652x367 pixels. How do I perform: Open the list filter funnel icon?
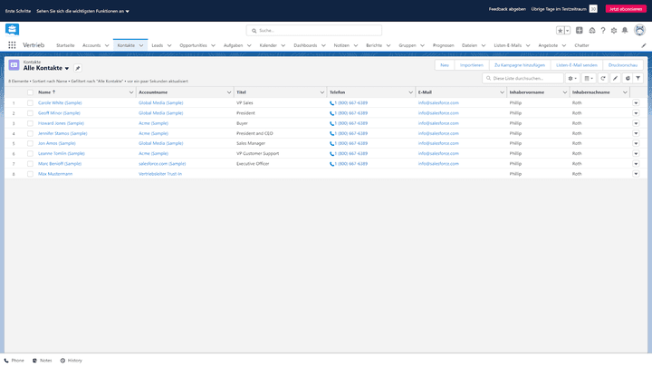coord(638,79)
